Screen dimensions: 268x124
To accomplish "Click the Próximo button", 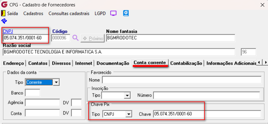I will [92, 38].
